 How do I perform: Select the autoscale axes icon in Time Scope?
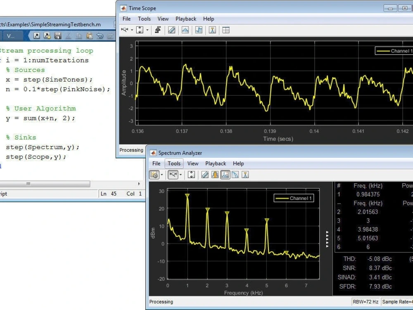pyautogui.click(x=139, y=30)
